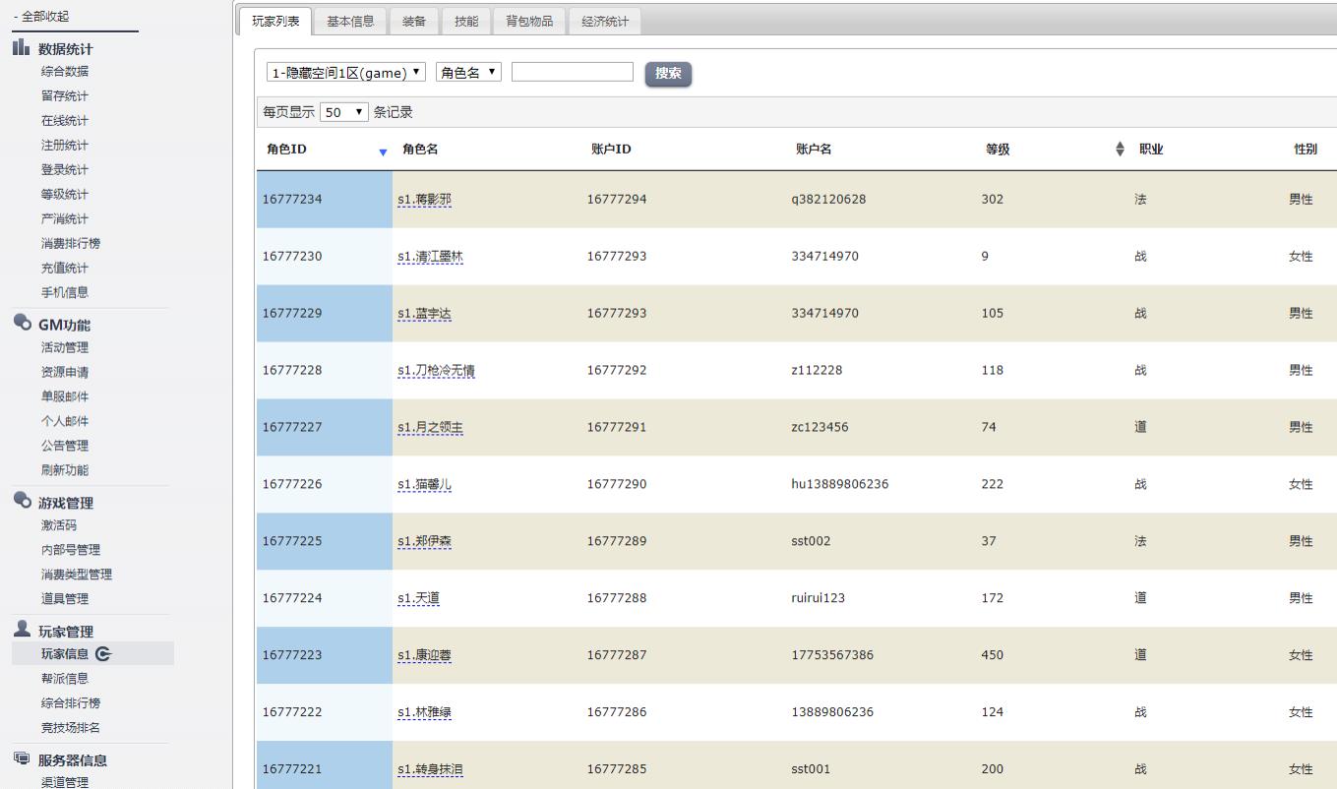
Task: Open the 每页显示 50 records dropdown
Action: (x=343, y=112)
